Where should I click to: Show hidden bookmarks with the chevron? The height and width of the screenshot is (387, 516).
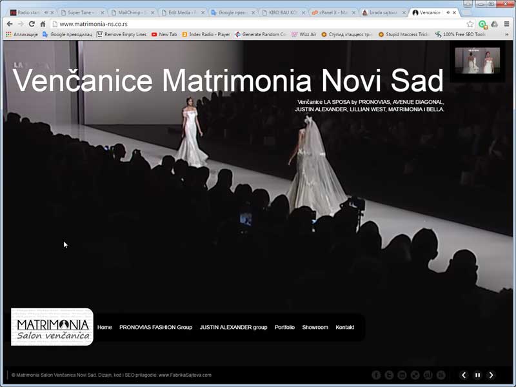(506, 34)
